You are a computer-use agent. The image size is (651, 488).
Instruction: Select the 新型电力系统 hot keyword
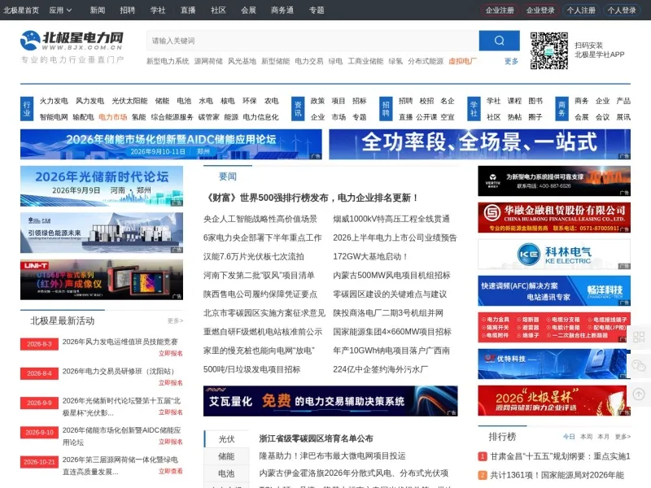pos(168,61)
